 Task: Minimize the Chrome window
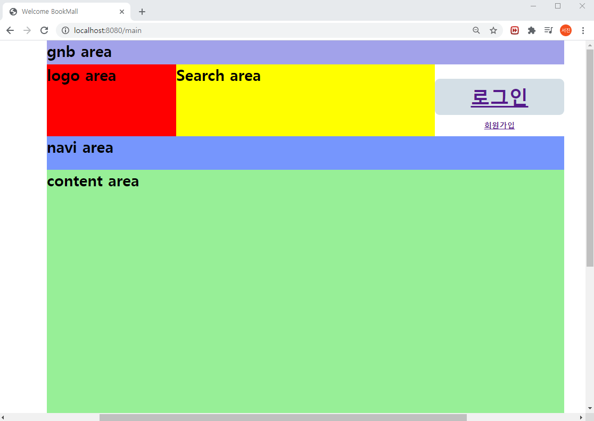click(533, 6)
